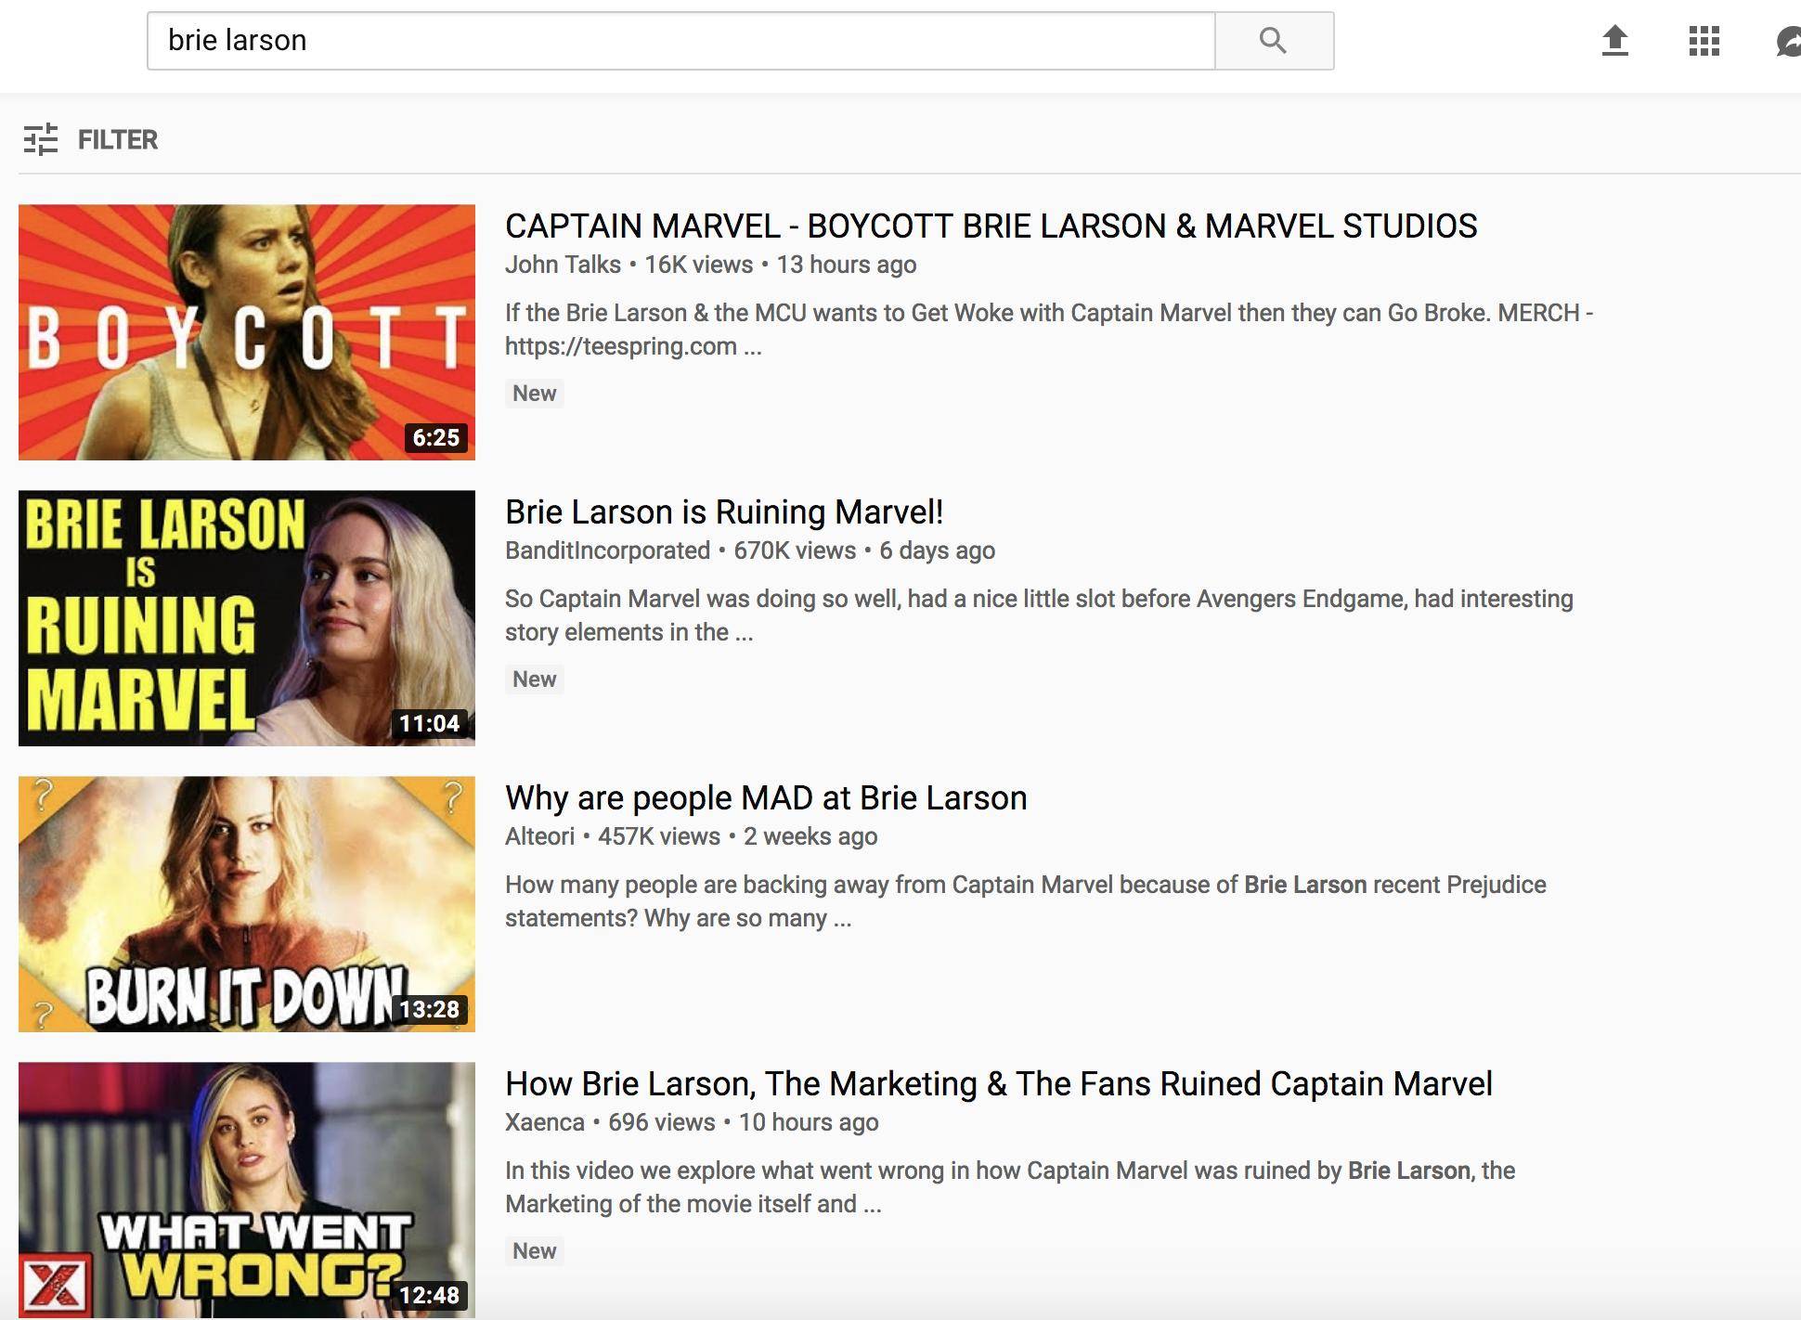Click description starting 'In this video we explore'

[1010, 1187]
